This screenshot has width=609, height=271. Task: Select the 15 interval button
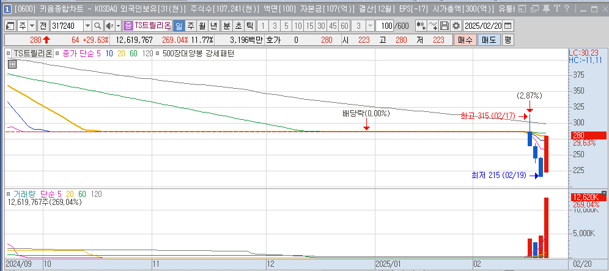tap(309, 26)
